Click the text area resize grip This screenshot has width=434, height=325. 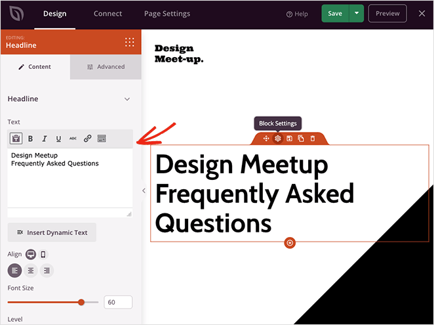[x=129, y=214]
